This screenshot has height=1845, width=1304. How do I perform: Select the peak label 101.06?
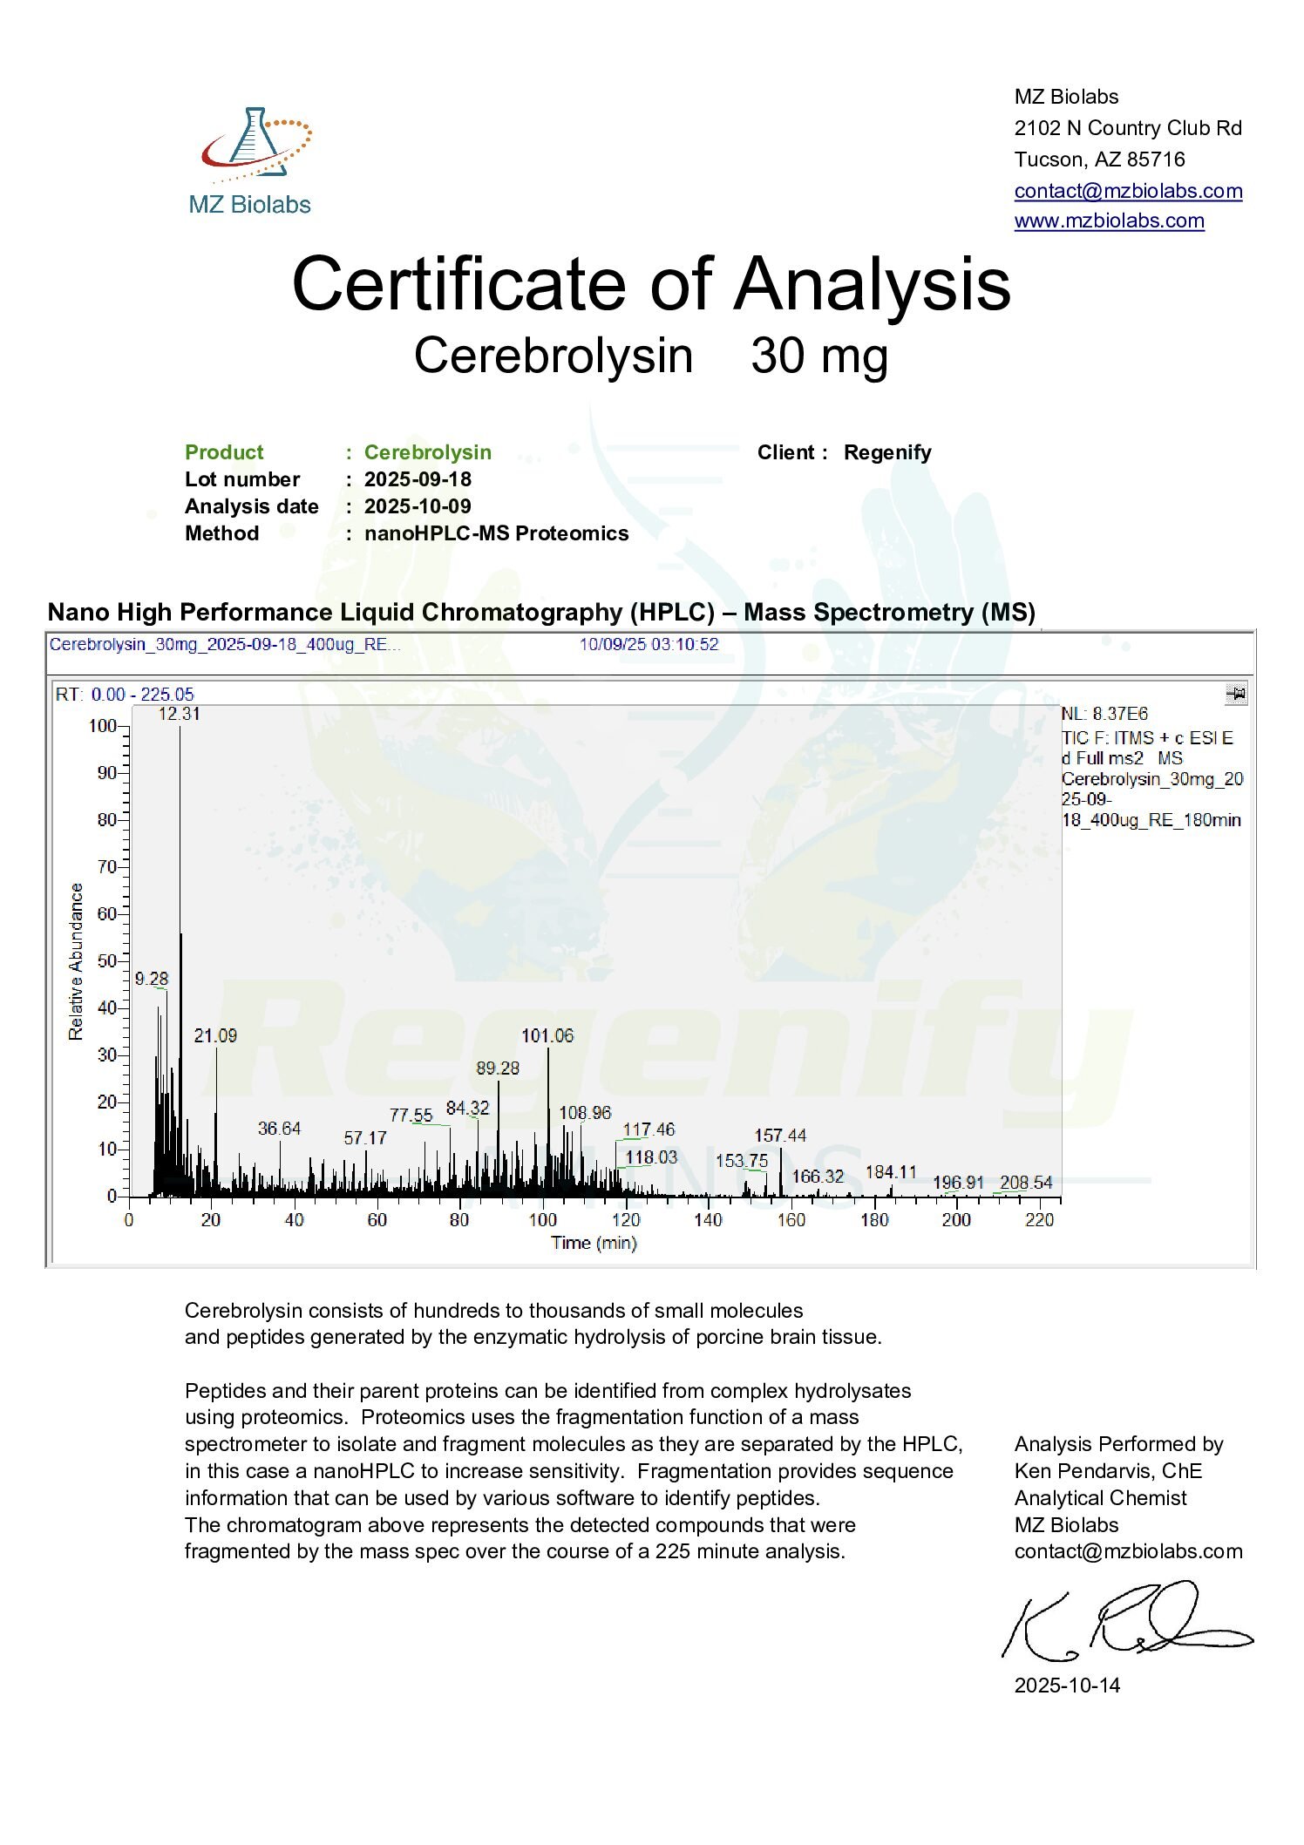pyautogui.click(x=547, y=1035)
